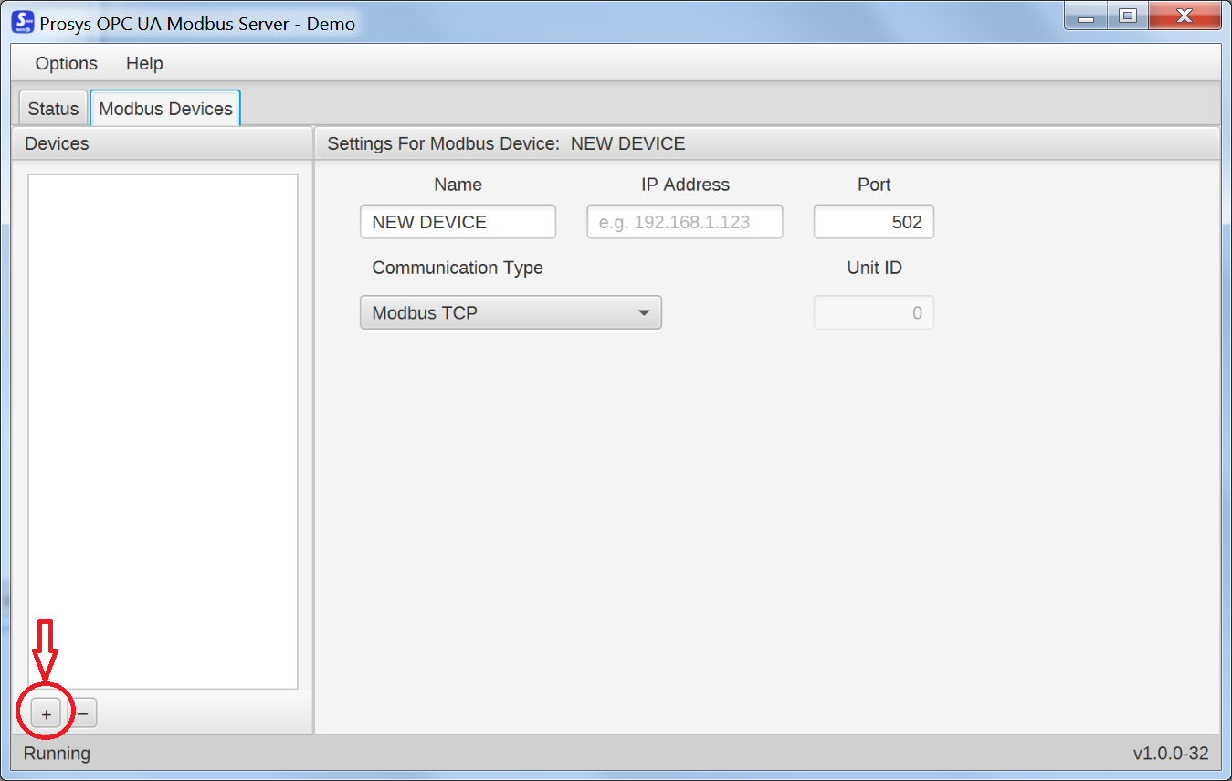1232x781 pixels.
Task: Click the Unit ID label
Action: coord(875,268)
